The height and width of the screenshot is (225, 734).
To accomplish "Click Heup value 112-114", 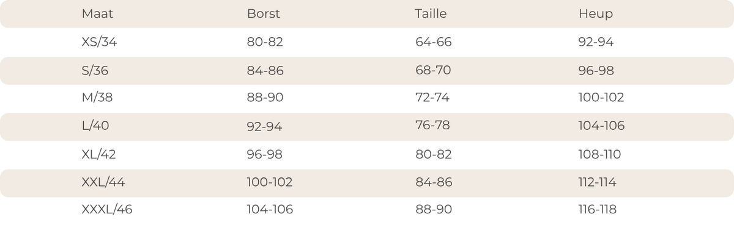I will (x=598, y=182).
